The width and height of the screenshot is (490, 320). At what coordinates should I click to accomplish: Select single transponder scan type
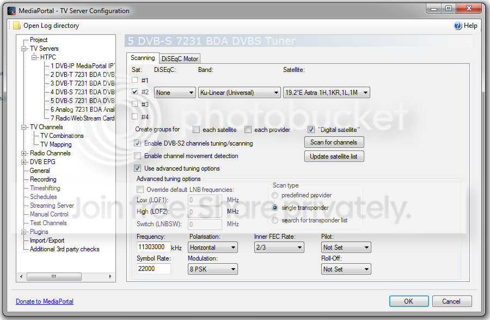tap(275, 208)
